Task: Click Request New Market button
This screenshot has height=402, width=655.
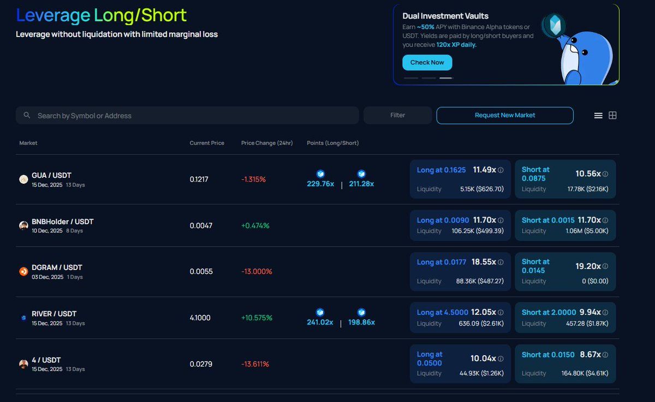Action: (x=505, y=116)
